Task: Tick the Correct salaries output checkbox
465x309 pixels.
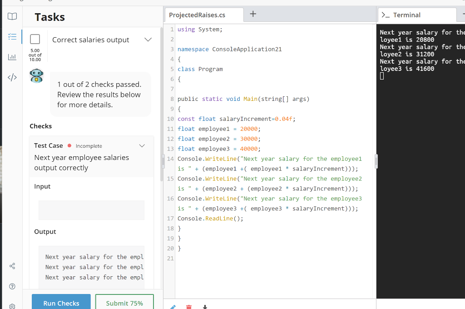Action: click(35, 40)
